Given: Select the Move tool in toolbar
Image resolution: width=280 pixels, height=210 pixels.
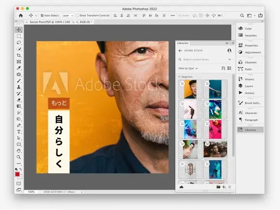Looking at the screenshot, I should [x=19, y=29].
